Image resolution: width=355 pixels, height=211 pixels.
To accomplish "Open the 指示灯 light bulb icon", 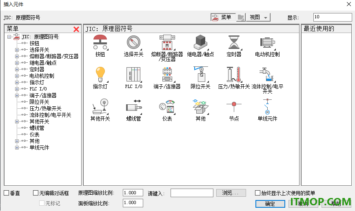I will tap(100, 75).
